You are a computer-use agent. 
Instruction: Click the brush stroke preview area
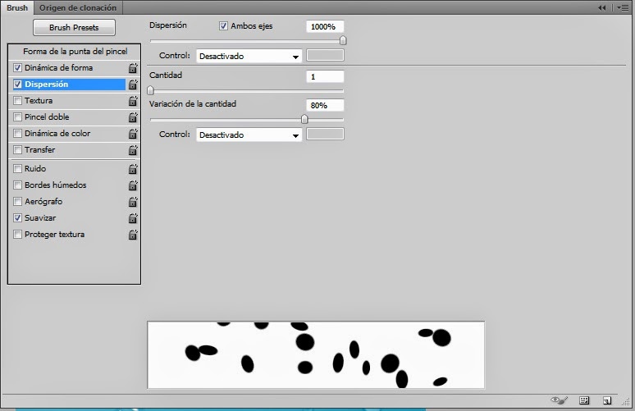click(316, 355)
